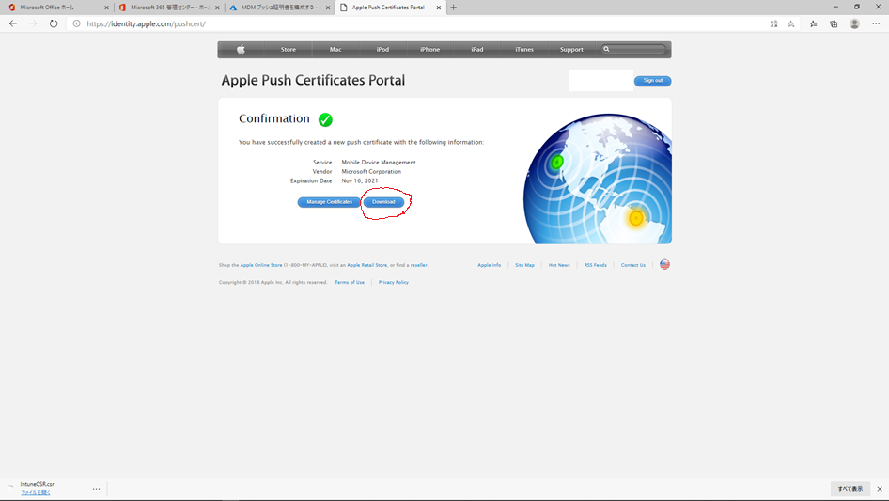Open the Support navigation item
The width and height of the screenshot is (889, 501).
click(x=571, y=50)
